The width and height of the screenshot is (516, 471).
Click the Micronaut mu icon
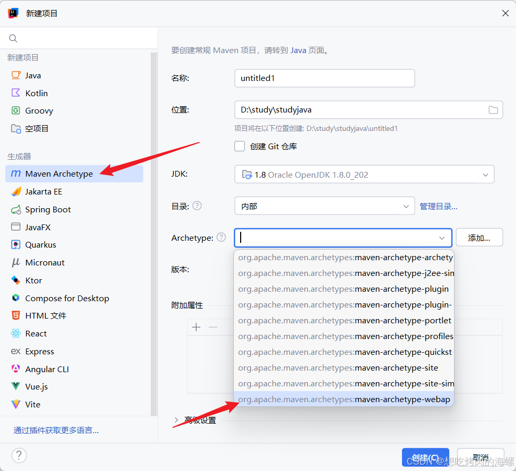click(x=16, y=262)
